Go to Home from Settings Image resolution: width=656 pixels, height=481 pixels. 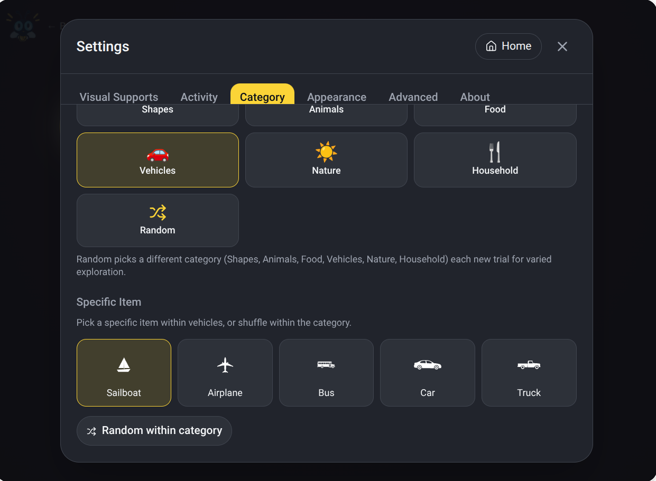509,46
